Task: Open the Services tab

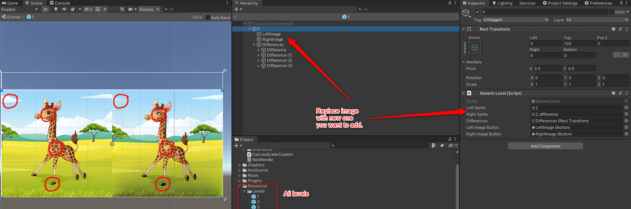Action: click(527, 3)
